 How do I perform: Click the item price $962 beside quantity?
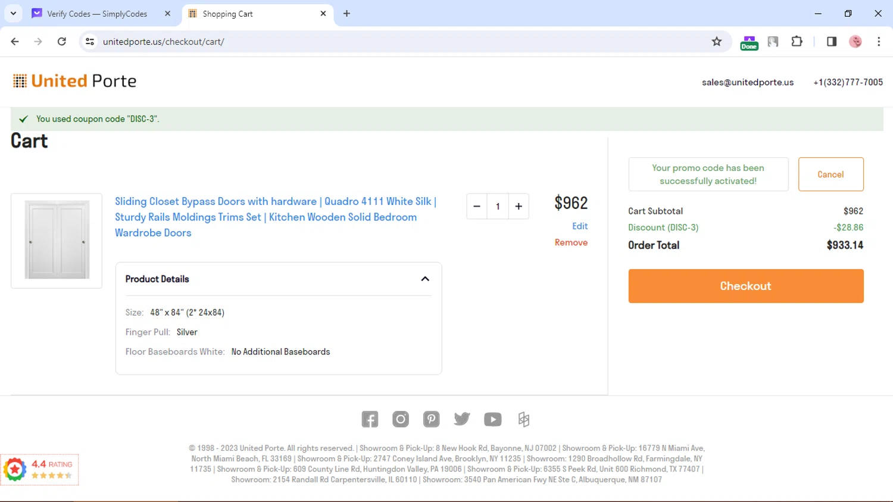[x=571, y=203]
